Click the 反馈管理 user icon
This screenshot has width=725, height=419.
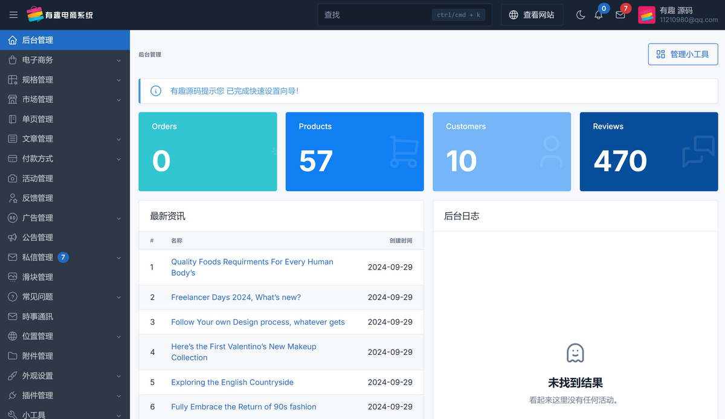(x=13, y=198)
